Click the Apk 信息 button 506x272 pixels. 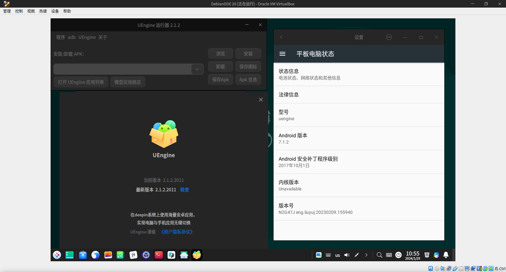click(x=248, y=80)
